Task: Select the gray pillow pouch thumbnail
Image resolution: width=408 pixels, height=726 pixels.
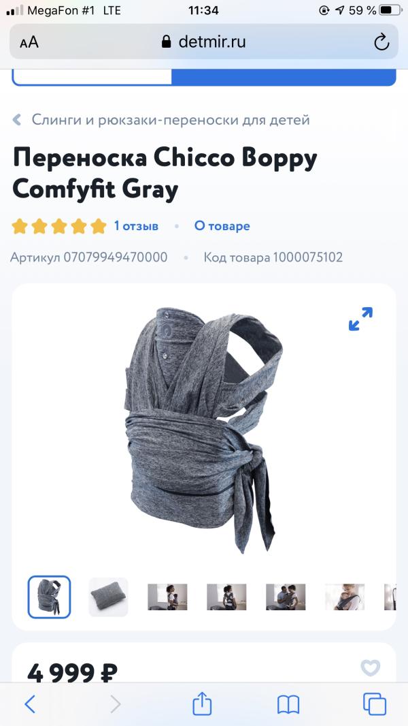Action: coord(108,597)
